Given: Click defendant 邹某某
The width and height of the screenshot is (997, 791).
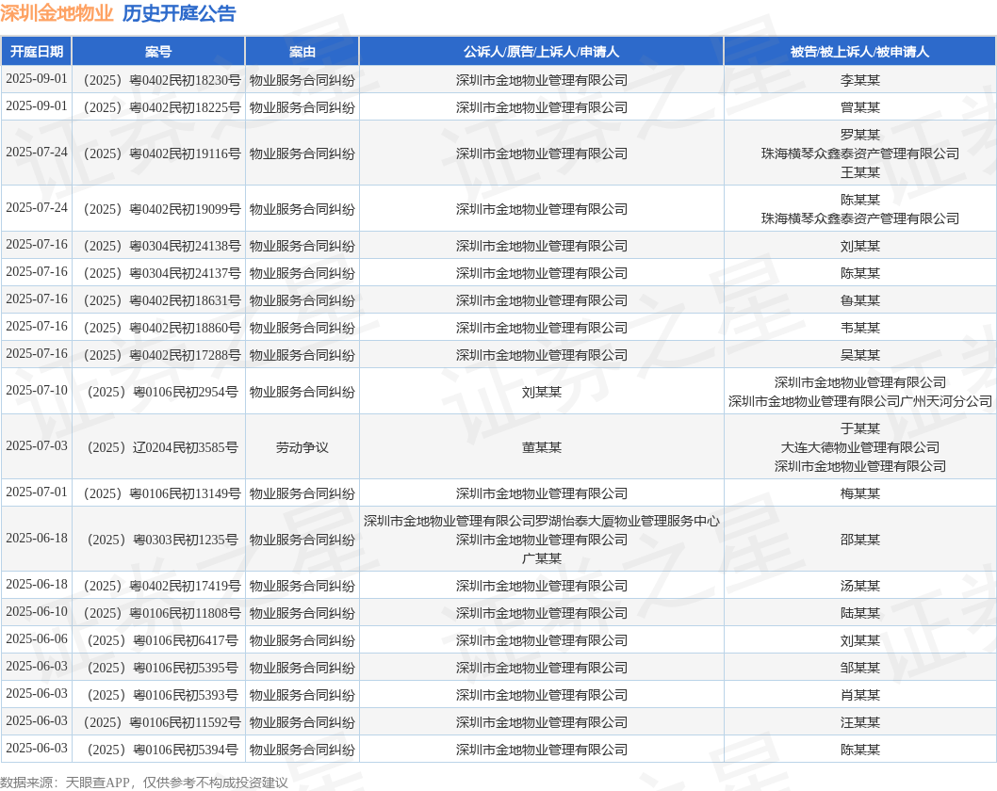Looking at the screenshot, I should click(x=859, y=668).
